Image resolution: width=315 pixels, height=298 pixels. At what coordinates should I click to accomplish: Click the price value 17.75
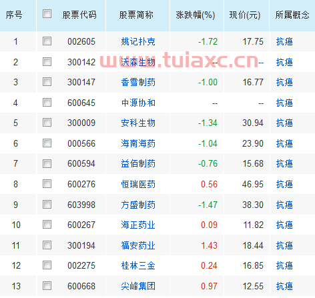pyautogui.click(x=253, y=41)
